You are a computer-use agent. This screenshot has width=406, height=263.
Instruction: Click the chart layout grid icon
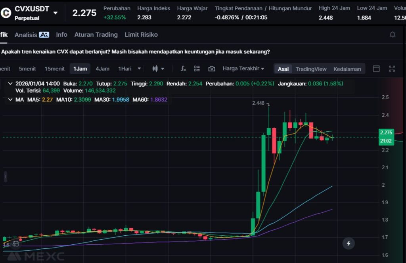[197, 69]
